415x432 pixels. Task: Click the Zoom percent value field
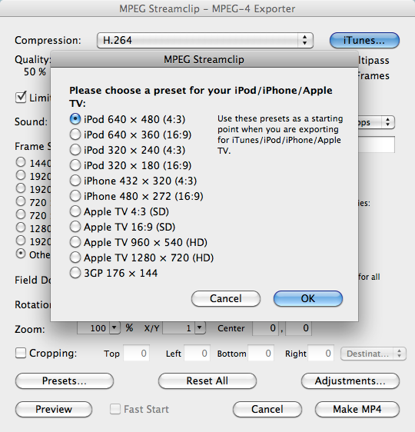[x=93, y=328]
